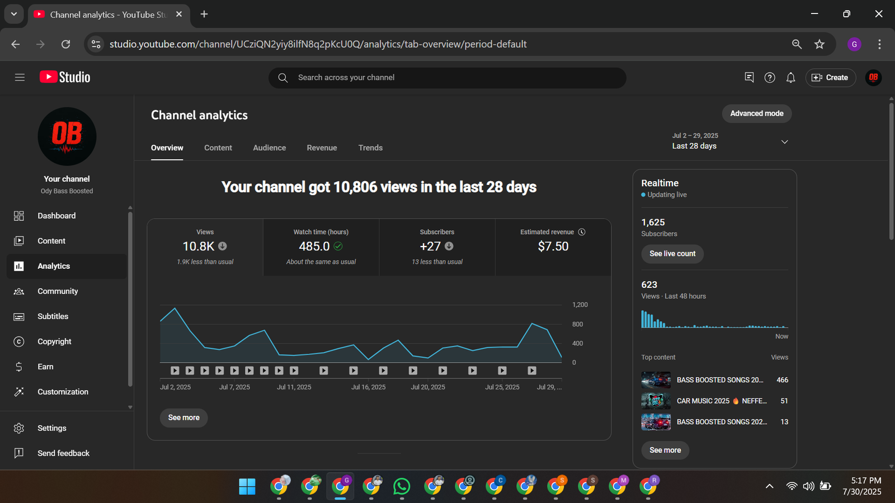Image resolution: width=895 pixels, height=503 pixels.
Task: Switch to the Audience tab
Action: point(269,148)
